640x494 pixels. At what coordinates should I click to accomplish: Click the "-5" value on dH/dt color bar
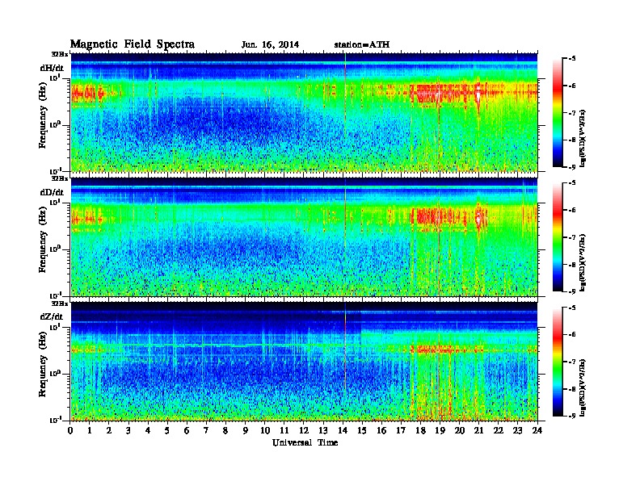(x=572, y=59)
